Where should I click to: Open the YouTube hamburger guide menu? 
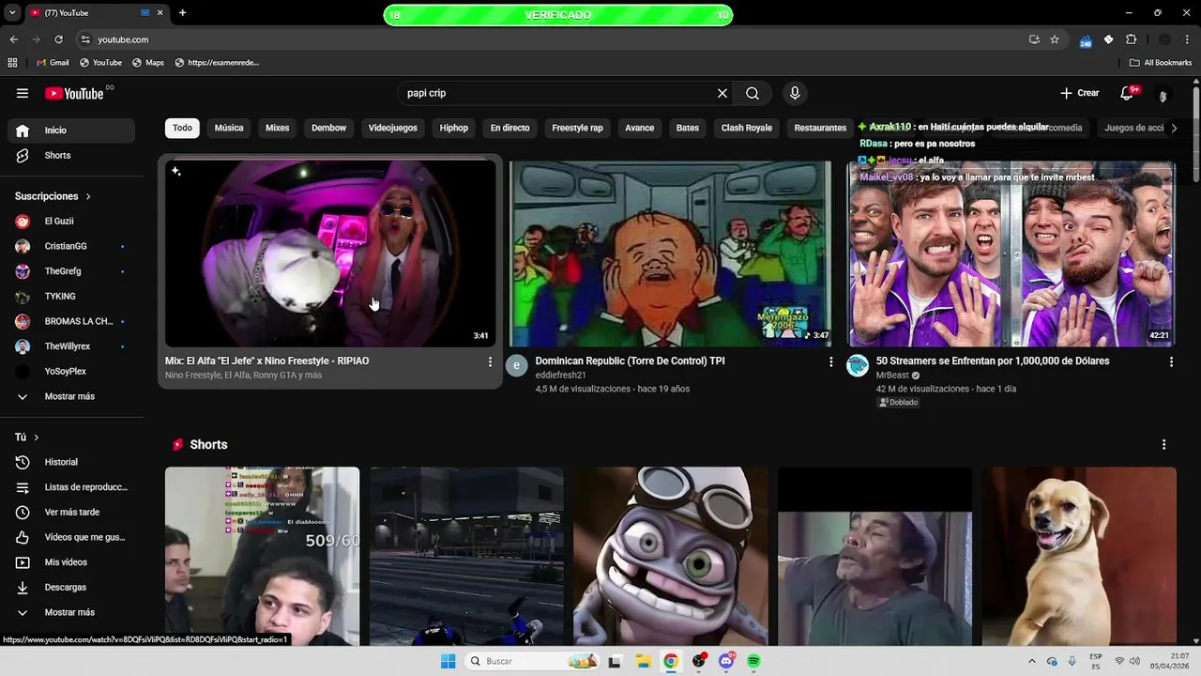tap(23, 93)
